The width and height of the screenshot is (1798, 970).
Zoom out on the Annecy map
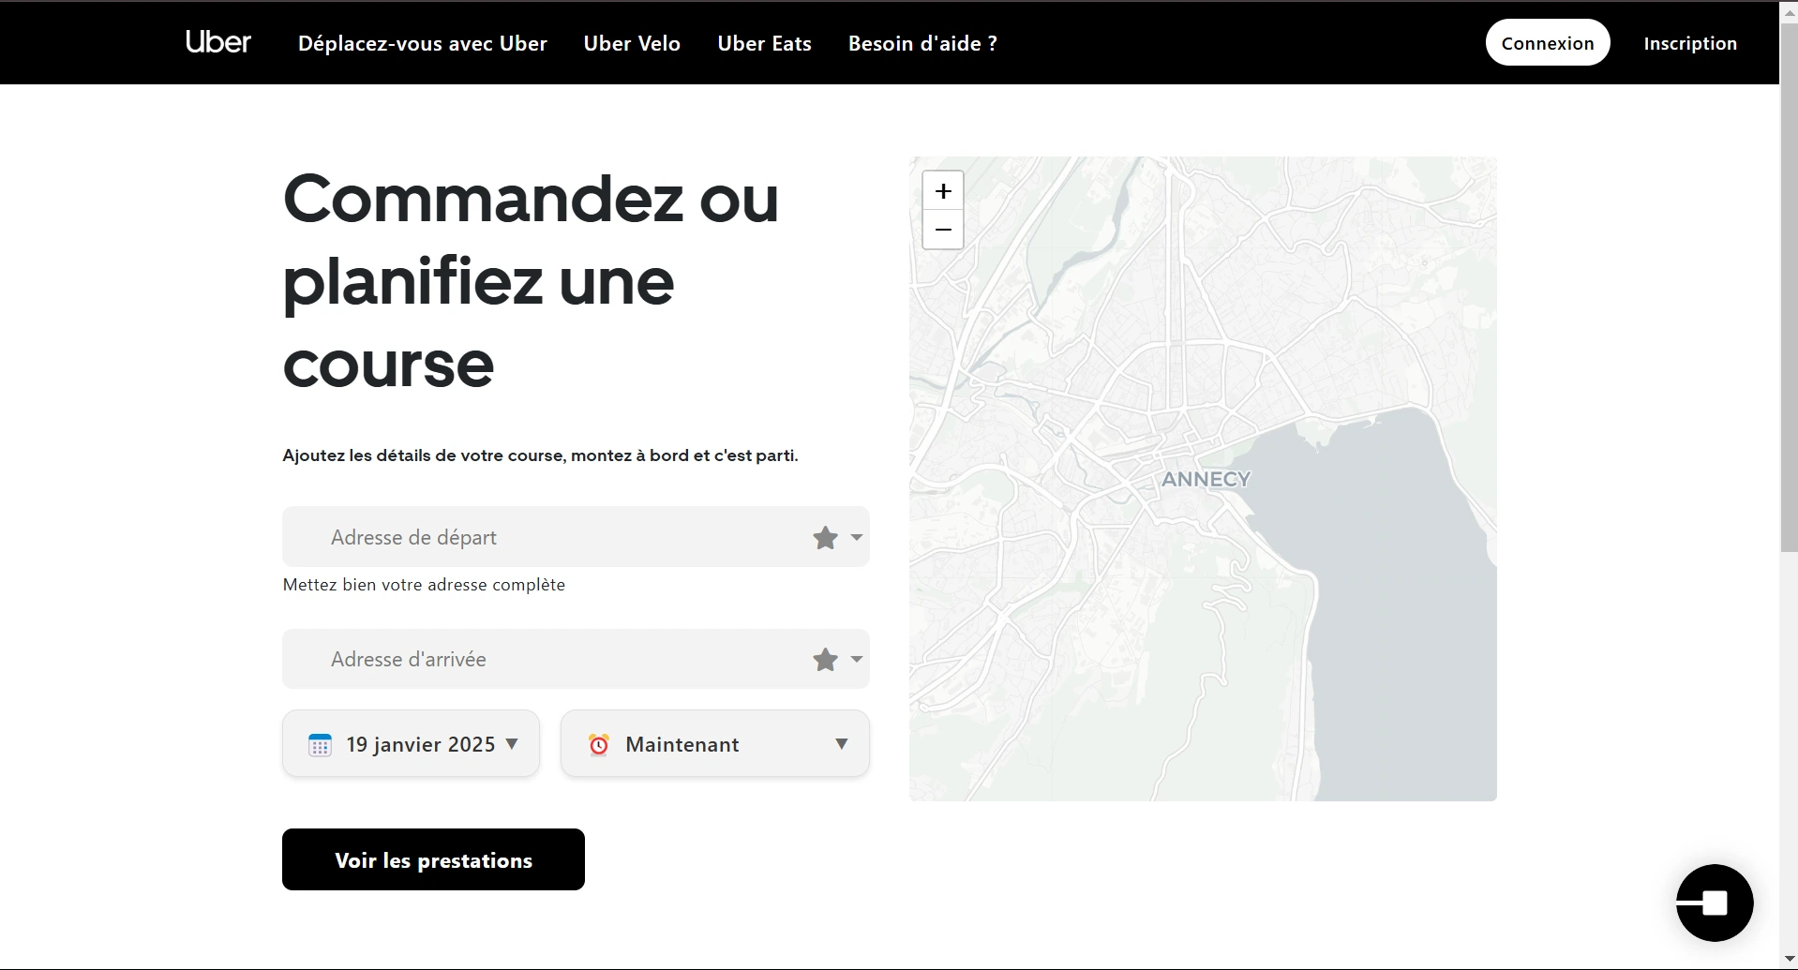943,230
